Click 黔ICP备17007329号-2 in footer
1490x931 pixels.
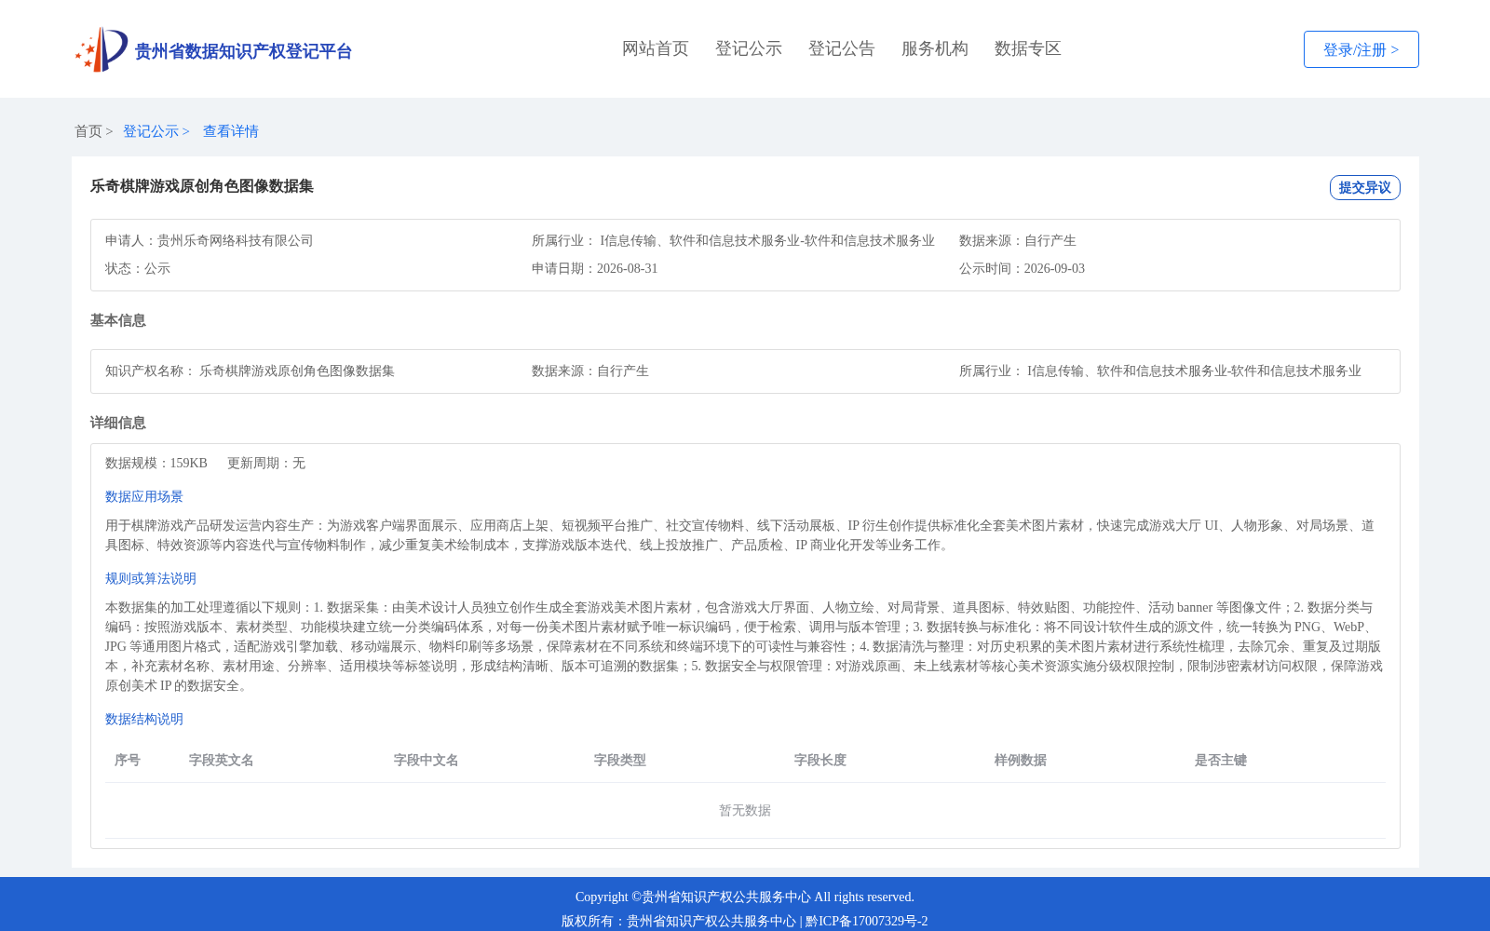tap(867, 921)
